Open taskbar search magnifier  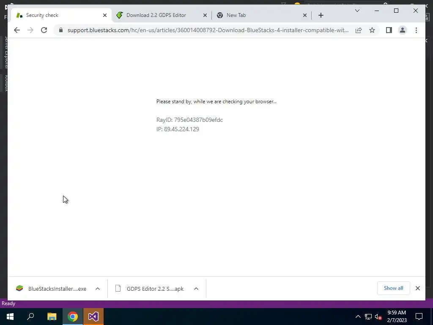tap(30, 317)
